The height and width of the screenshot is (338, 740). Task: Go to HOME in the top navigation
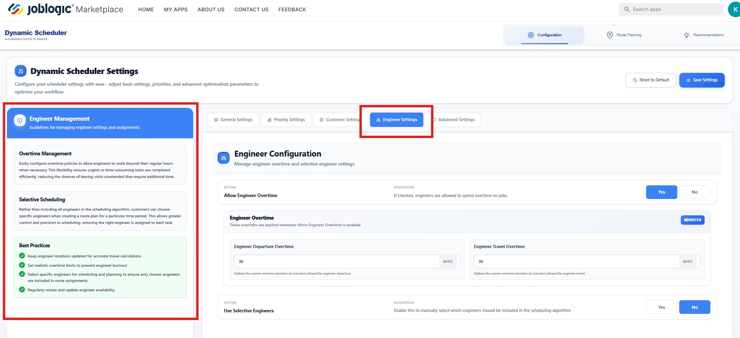146,9
